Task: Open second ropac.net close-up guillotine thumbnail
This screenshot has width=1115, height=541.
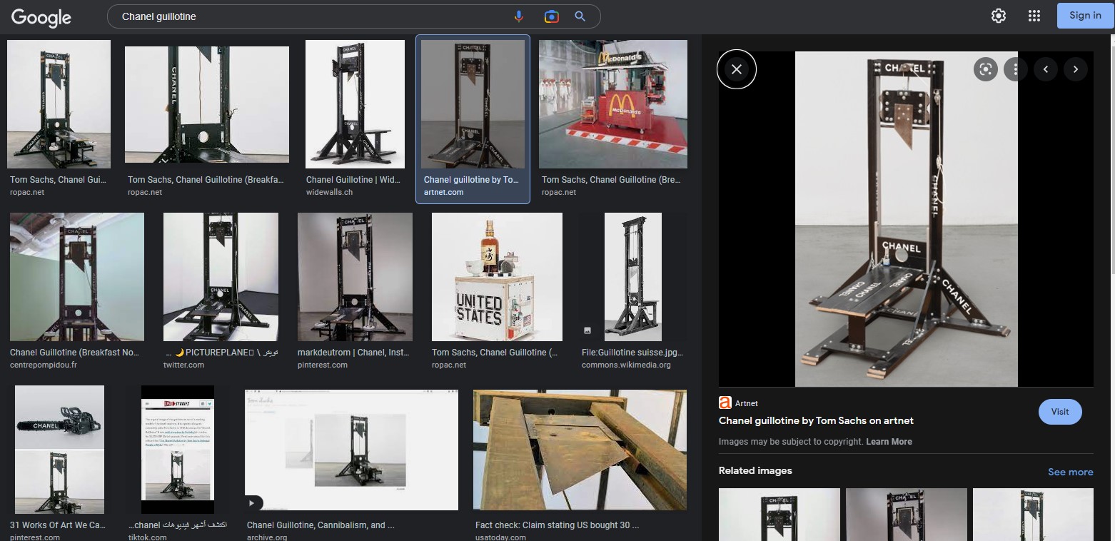Action: click(207, 104)
